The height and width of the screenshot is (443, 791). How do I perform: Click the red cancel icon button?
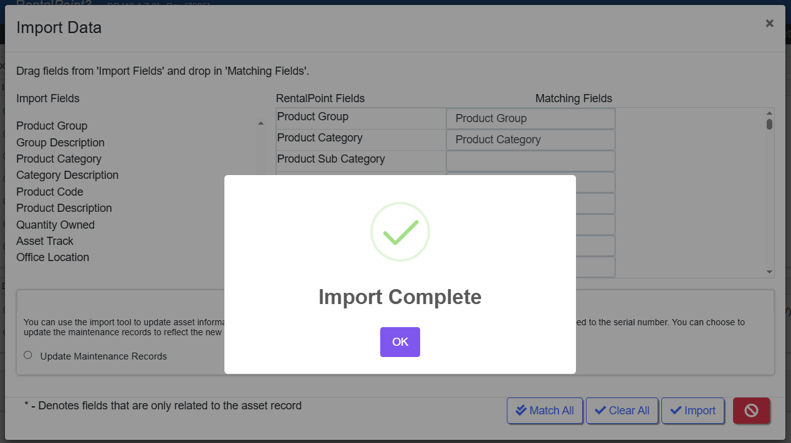point(751,411)
